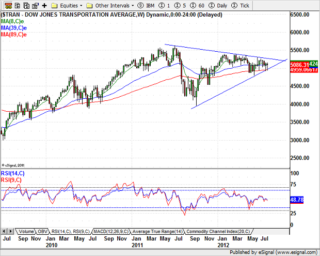Click the 6000.00 price axis label

point(299,32)
